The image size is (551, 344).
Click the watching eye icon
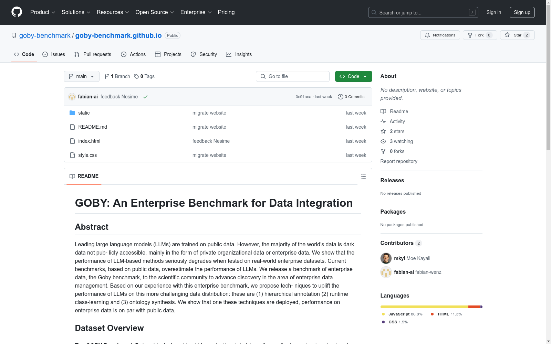click(x=383, y=141)
